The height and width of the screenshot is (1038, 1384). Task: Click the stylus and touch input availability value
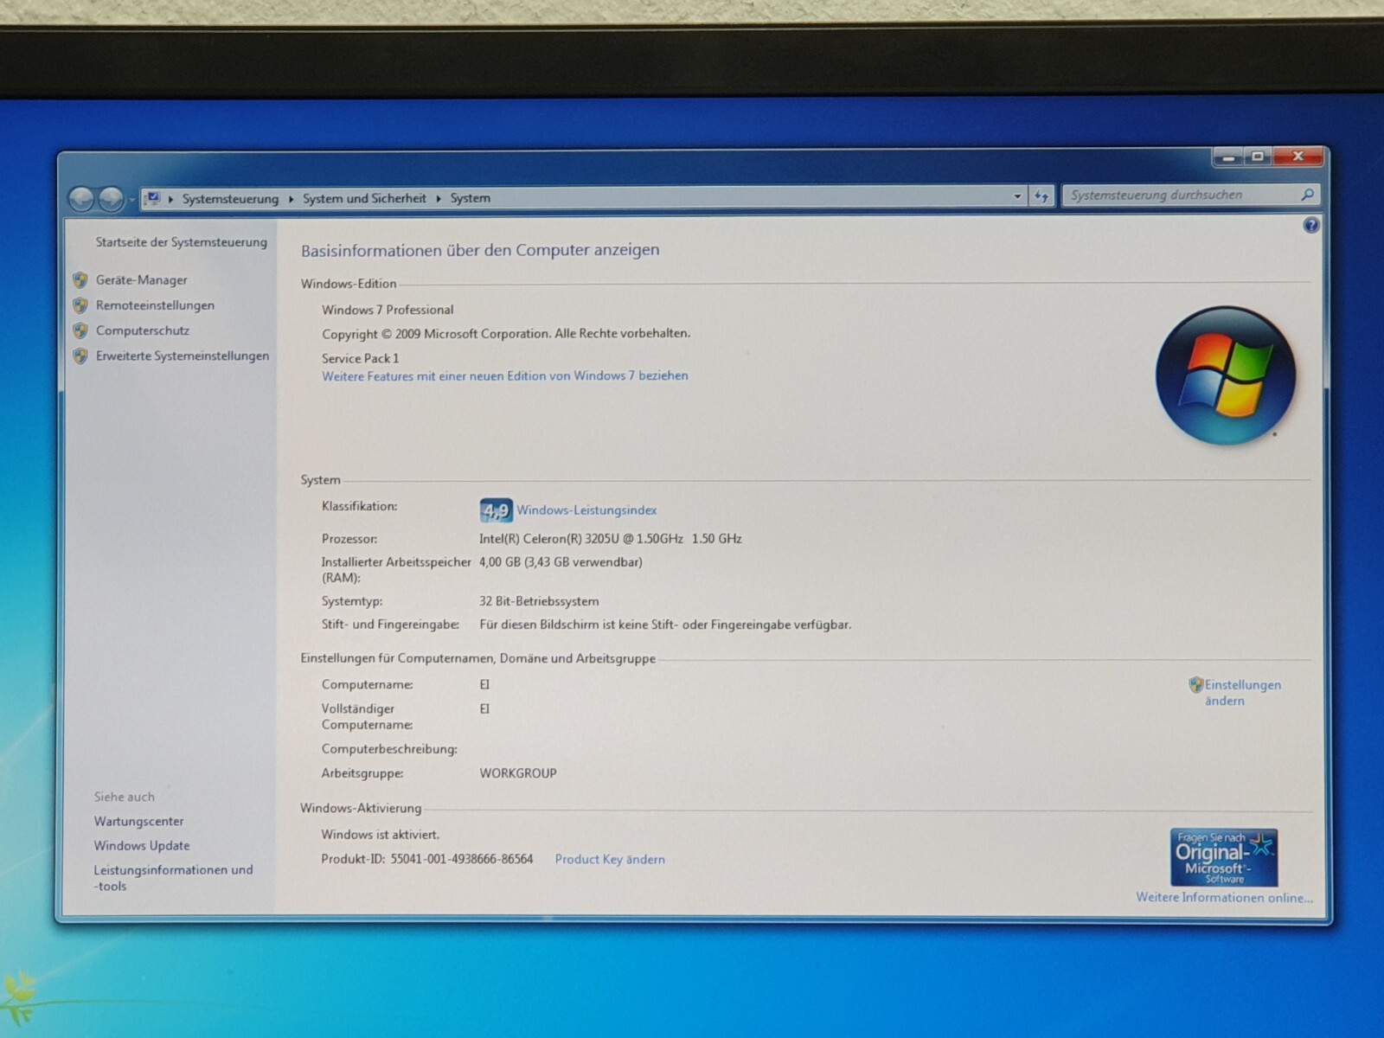665,625
